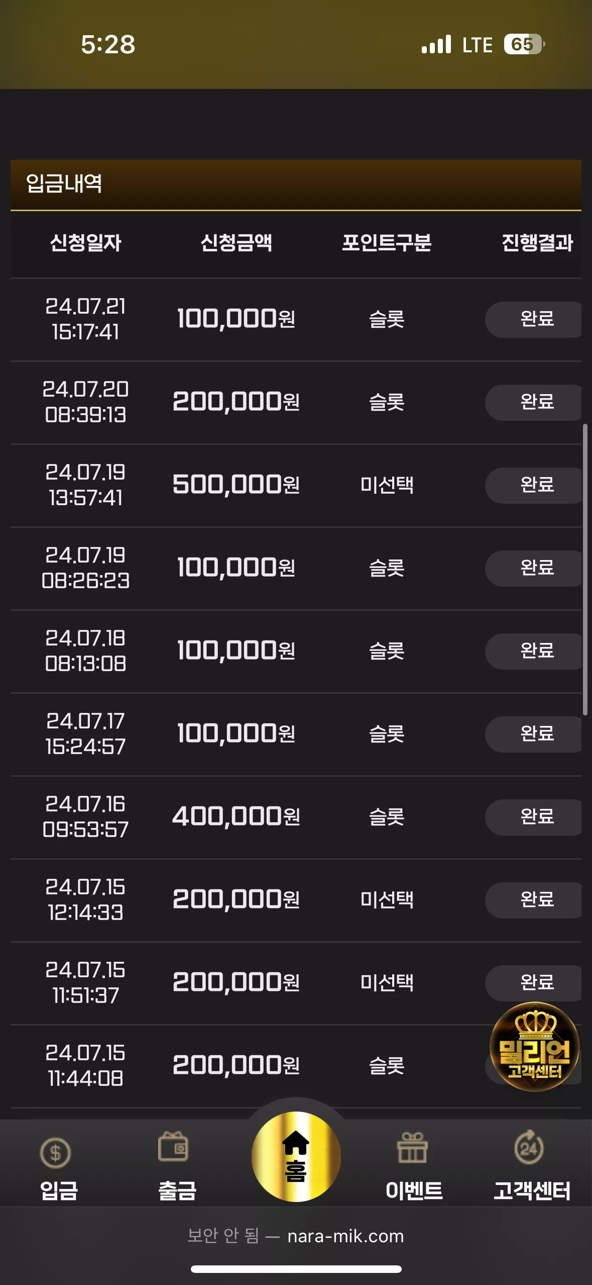Tap the golden 홈 home button
The image size is (592, 1285).
pyautogui.click(x=296, y=1156)
